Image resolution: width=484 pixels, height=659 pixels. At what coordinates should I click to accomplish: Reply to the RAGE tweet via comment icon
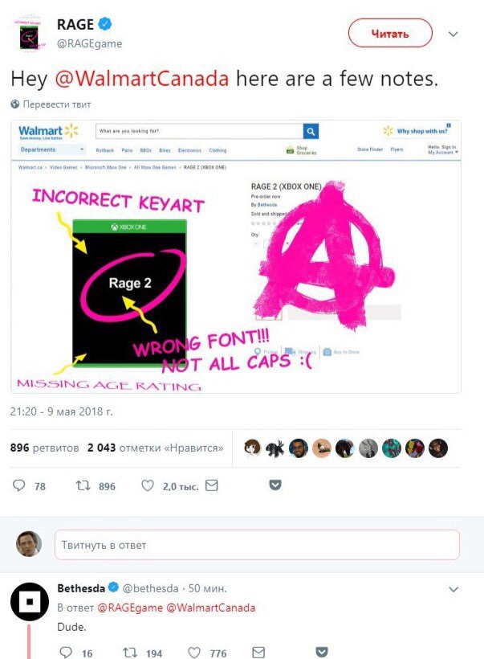(19, 486)
